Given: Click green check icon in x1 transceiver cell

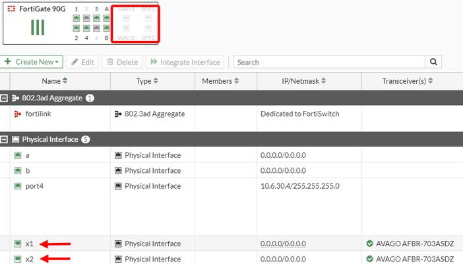Looking at the screenshot, I should (369, 244).
